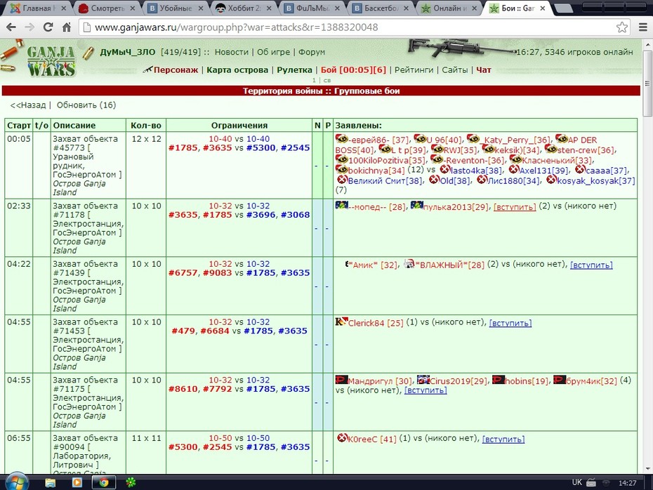
Task: Switch to the Баскетбол browser tab
Action: (380, 8)
